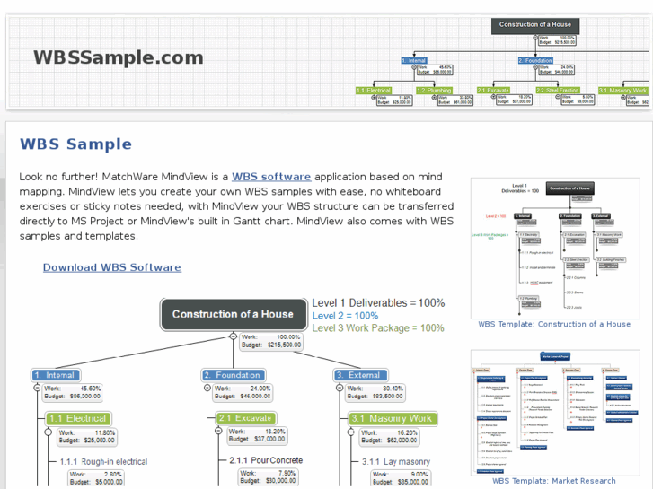Click the WBS Template: Market Research caption
The height and width of the screenshot is (489, 653).
pos(554,481)
